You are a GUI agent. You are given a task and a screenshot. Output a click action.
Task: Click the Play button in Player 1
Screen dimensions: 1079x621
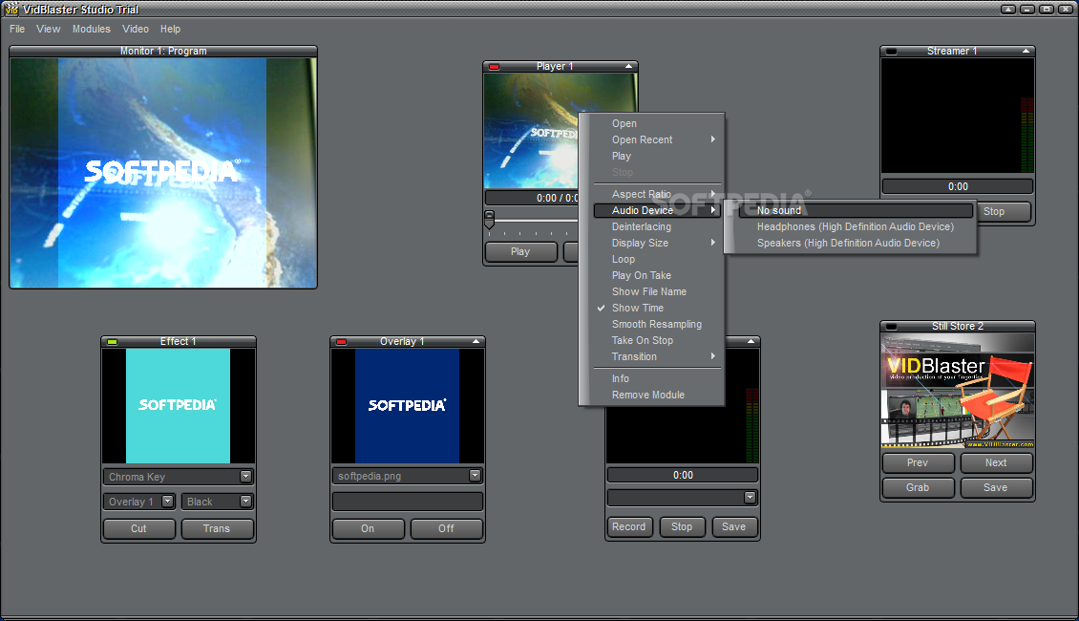(x=521, y=252)
